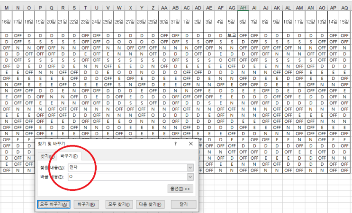Click the 17일 date cell
This screenshot has height=213, width=352.
(18, 22)
